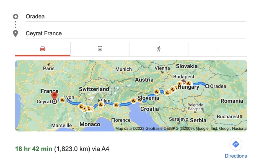Viewport: 259px width, 166px height.
Task: Click the 18 hr 42 min route duration
Action: pyautogui.click(x=33, y=149)
